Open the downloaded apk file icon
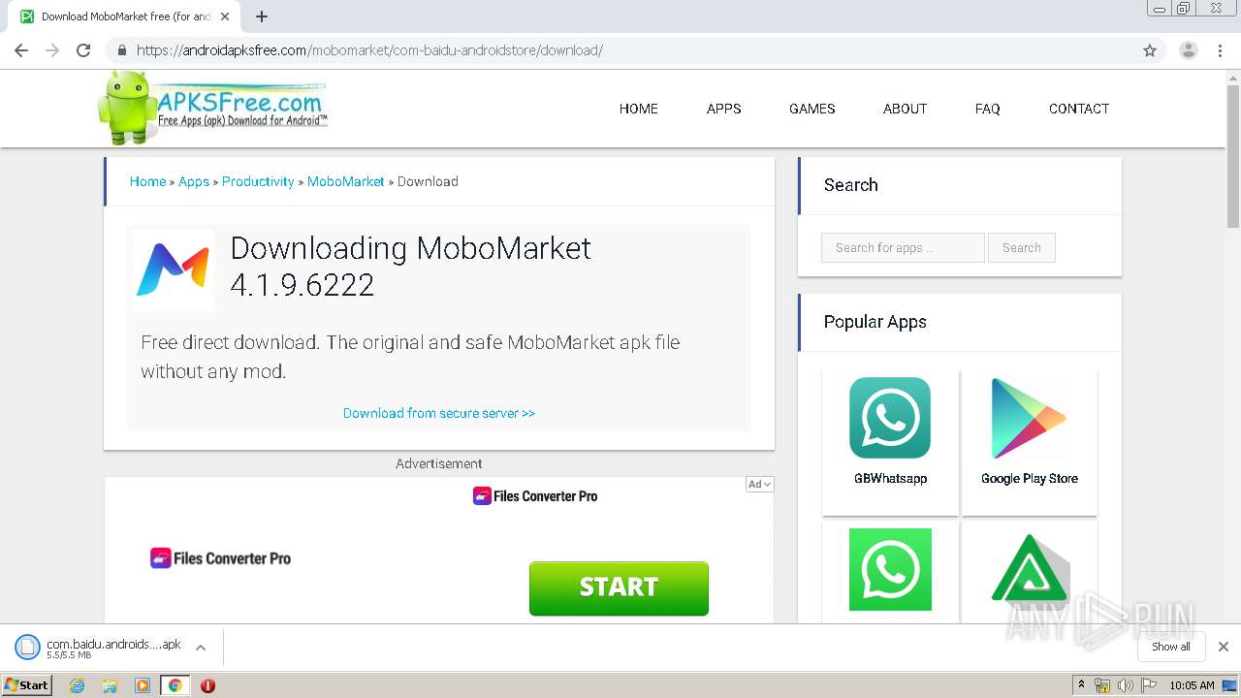1241x698 pixels. [x=27, y=648]
